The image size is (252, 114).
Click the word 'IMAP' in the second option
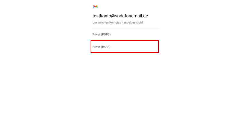click(106, 47)
